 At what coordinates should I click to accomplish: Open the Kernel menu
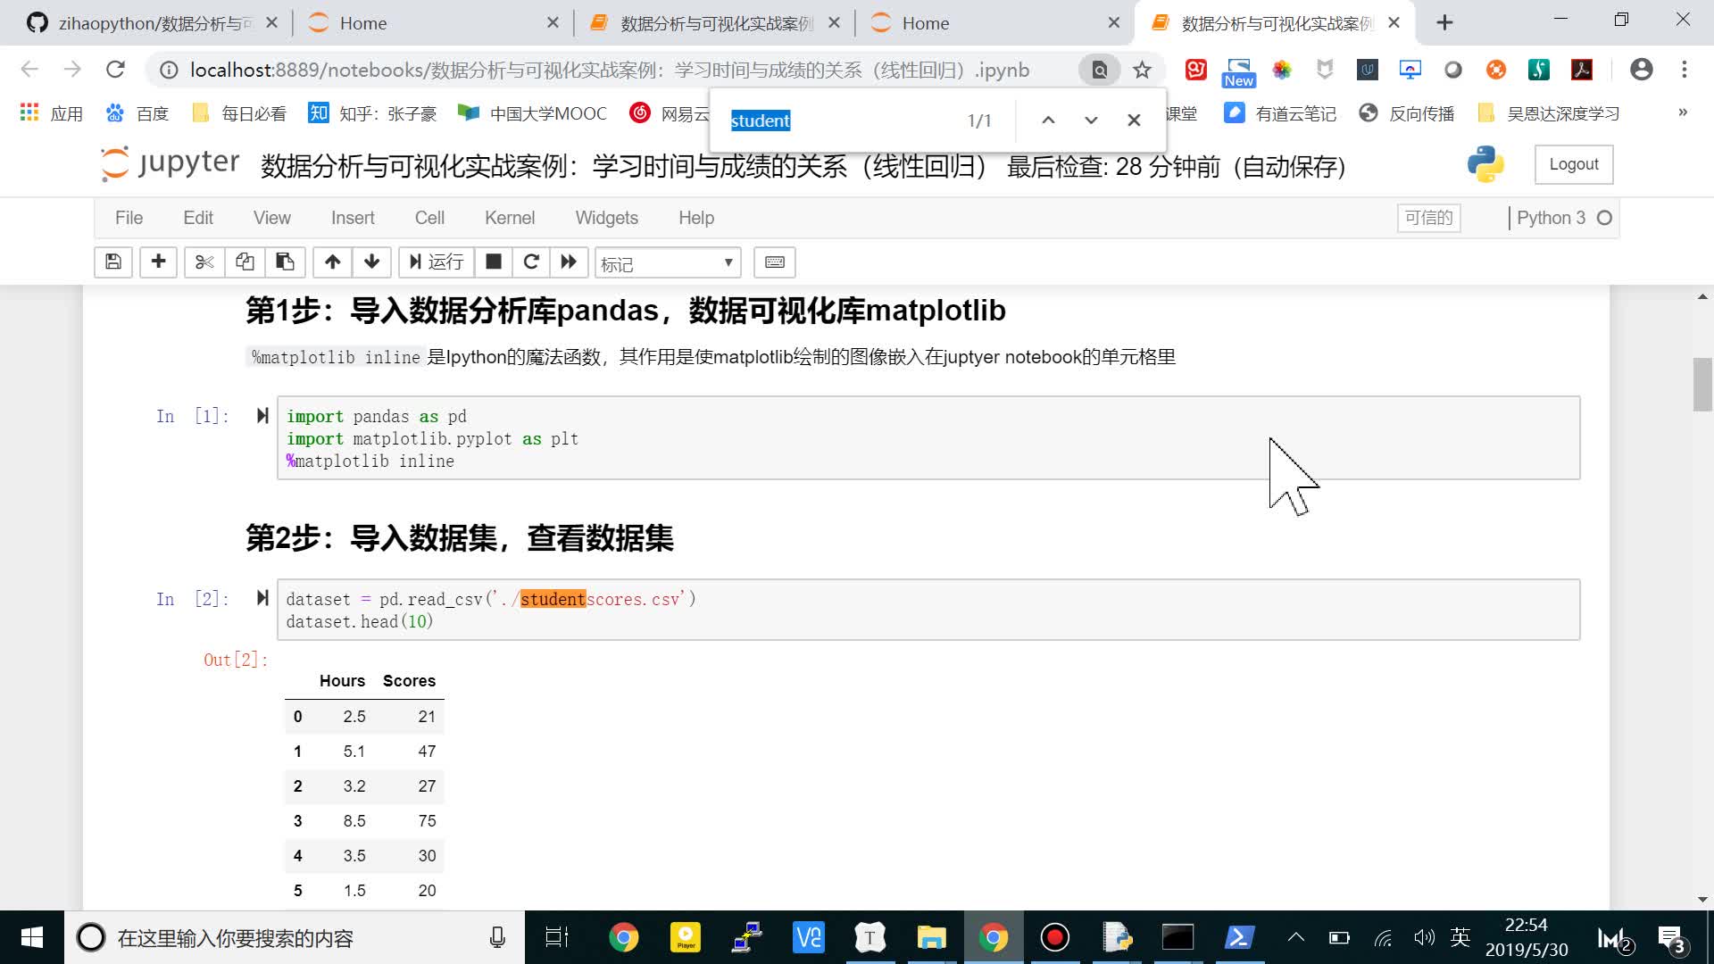[x=509, y=217]
